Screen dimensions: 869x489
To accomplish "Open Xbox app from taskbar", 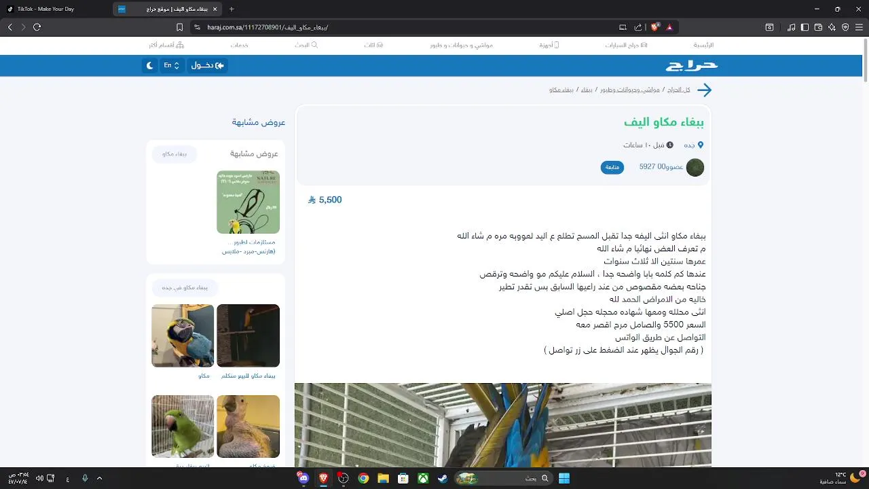I will click(422, 478).
